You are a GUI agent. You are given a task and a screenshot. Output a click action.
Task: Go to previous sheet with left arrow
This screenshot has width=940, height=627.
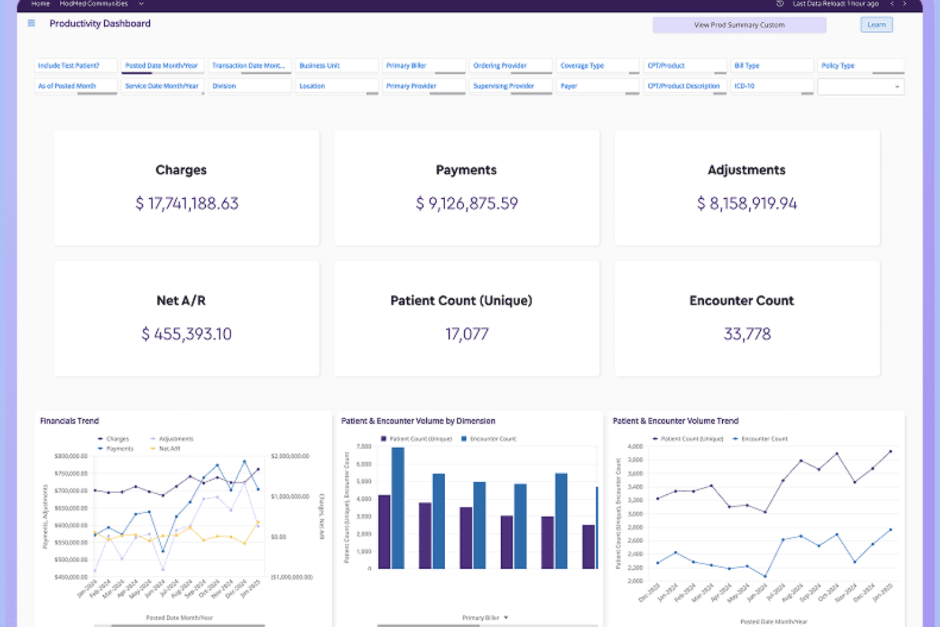point(892,4)
